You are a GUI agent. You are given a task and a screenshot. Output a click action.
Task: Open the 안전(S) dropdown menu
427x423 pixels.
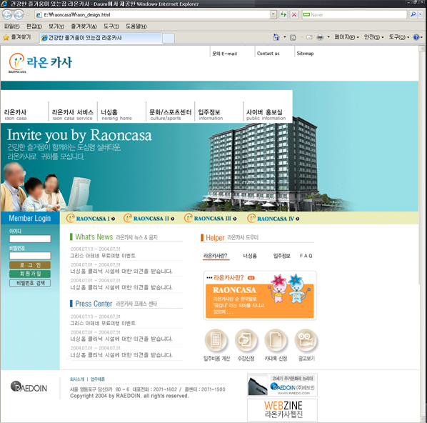click(x=374, y=37)
